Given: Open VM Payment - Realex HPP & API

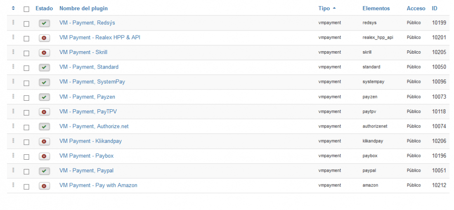Looking at the screenshot, I should [x=100, y=37].
